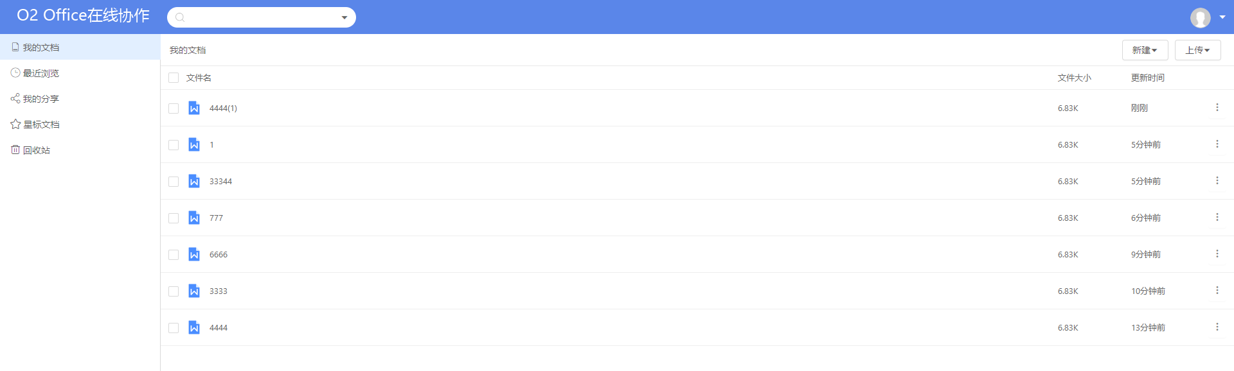Select the checkbox for file 3333

[x=174, y=291]
